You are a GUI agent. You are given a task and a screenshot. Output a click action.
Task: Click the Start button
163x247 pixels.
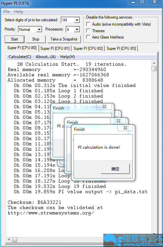click(x=15, y=39)
